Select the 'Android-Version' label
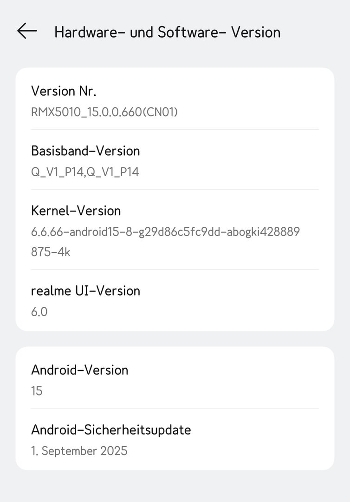350x502 pixels. pos(79,370)
